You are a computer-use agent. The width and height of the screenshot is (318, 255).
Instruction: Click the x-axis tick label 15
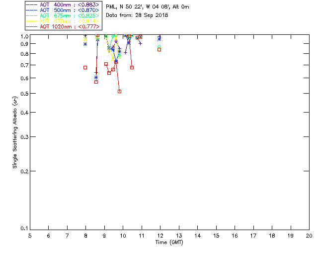[216, 236]
